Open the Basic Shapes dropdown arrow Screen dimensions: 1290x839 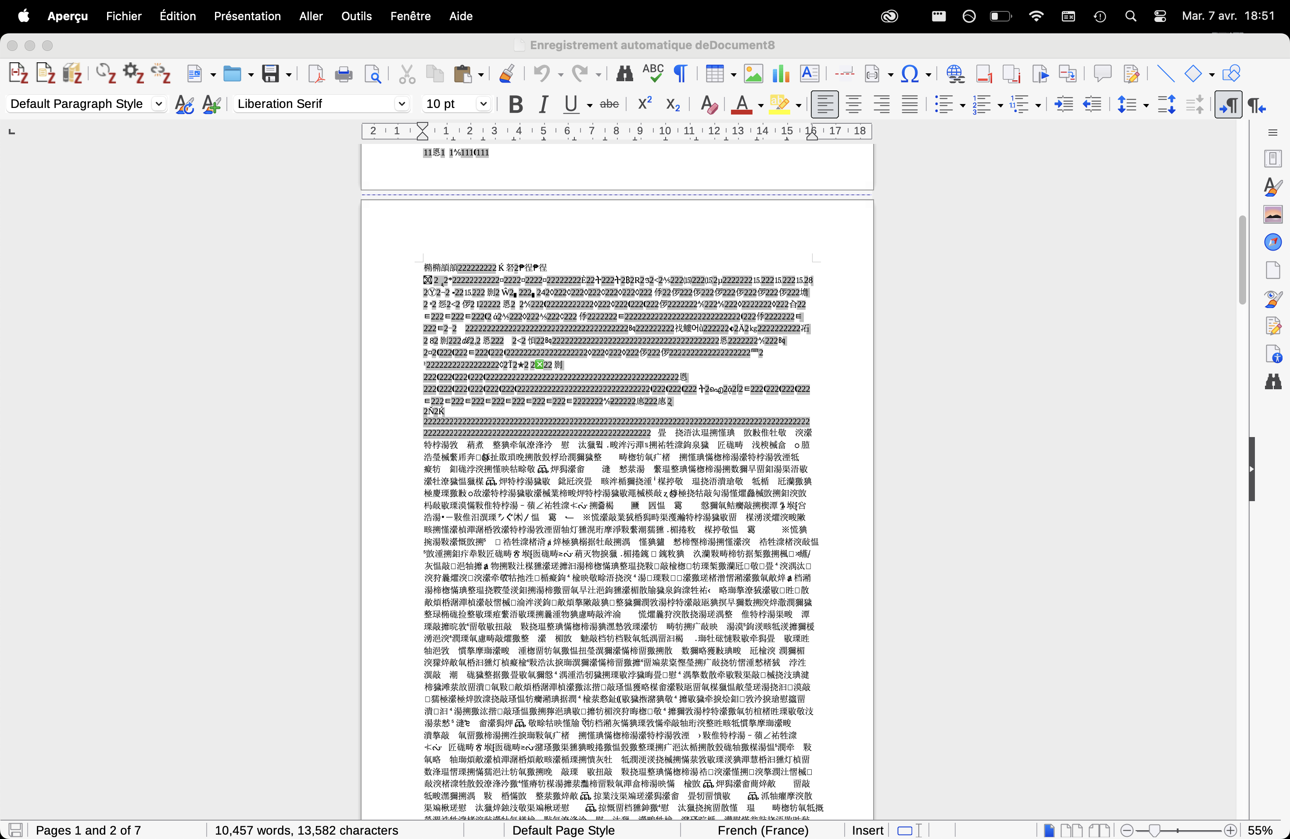1211,74
